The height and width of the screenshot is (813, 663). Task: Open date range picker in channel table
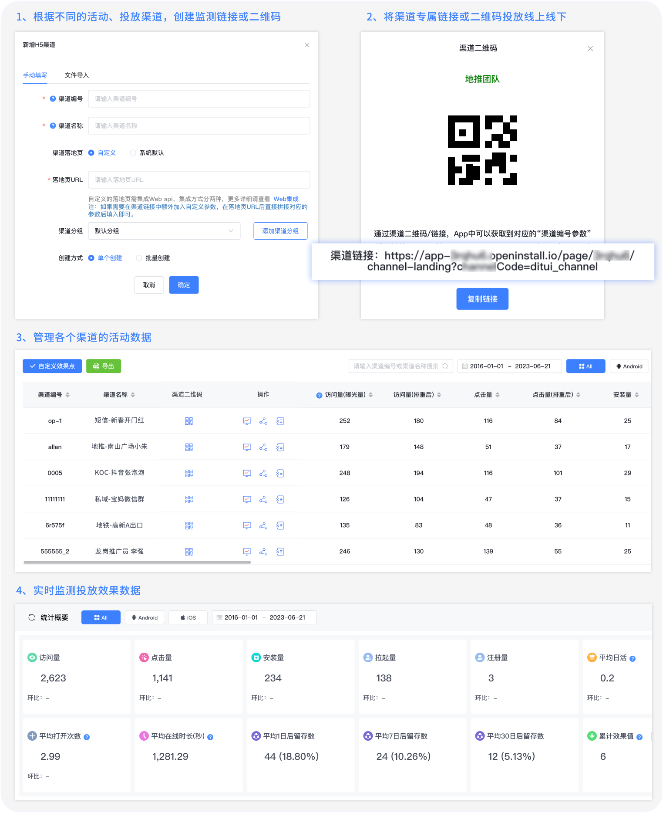(x=509, y=366)
